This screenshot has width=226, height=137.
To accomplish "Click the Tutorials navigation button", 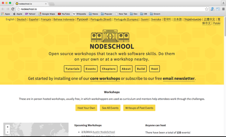I will pos(73,69).
